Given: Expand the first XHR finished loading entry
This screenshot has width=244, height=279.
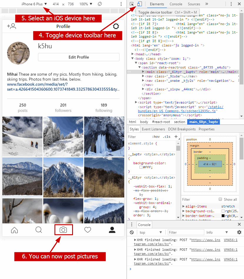Looking at the screenshot, I should [135, 240].
